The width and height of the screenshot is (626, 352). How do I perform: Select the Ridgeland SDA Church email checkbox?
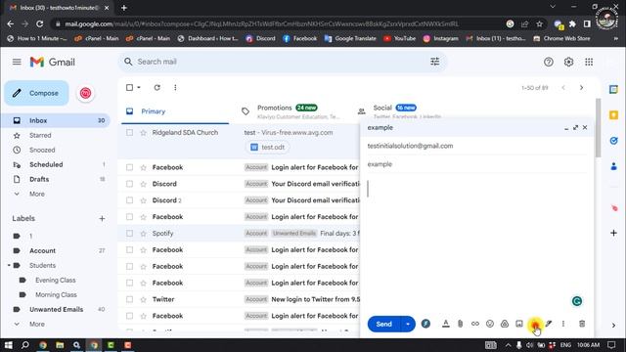(129, 133)
